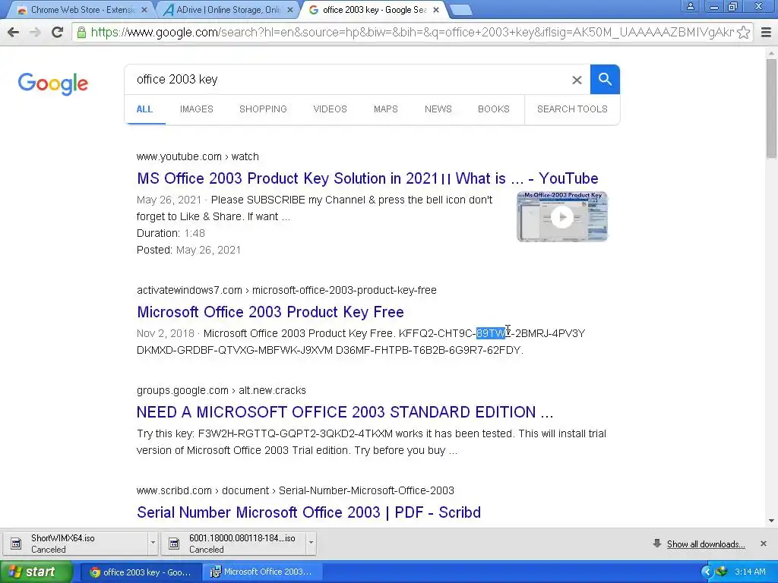Open the Chrome hamburger menu
The image size is (778, 583).
[766, 32]
